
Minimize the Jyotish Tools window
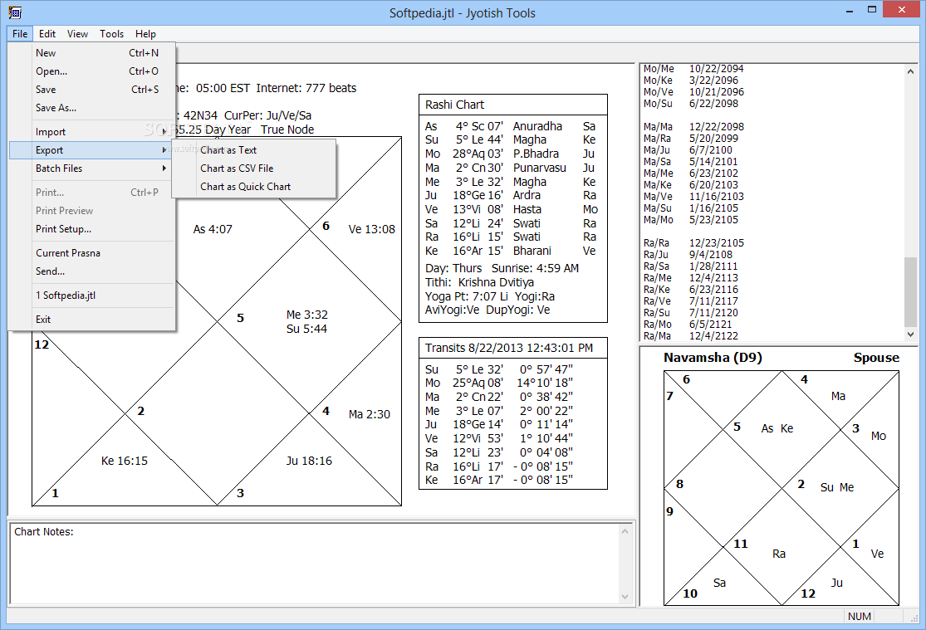click(x=850, y=11)
